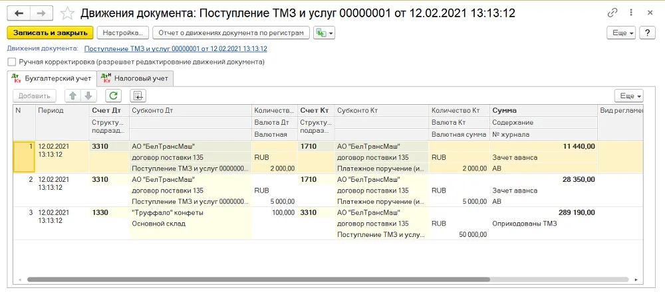Click the posting details icon next to refresh
This screenshot has height=296, width=665.
[x=138, y=96]
